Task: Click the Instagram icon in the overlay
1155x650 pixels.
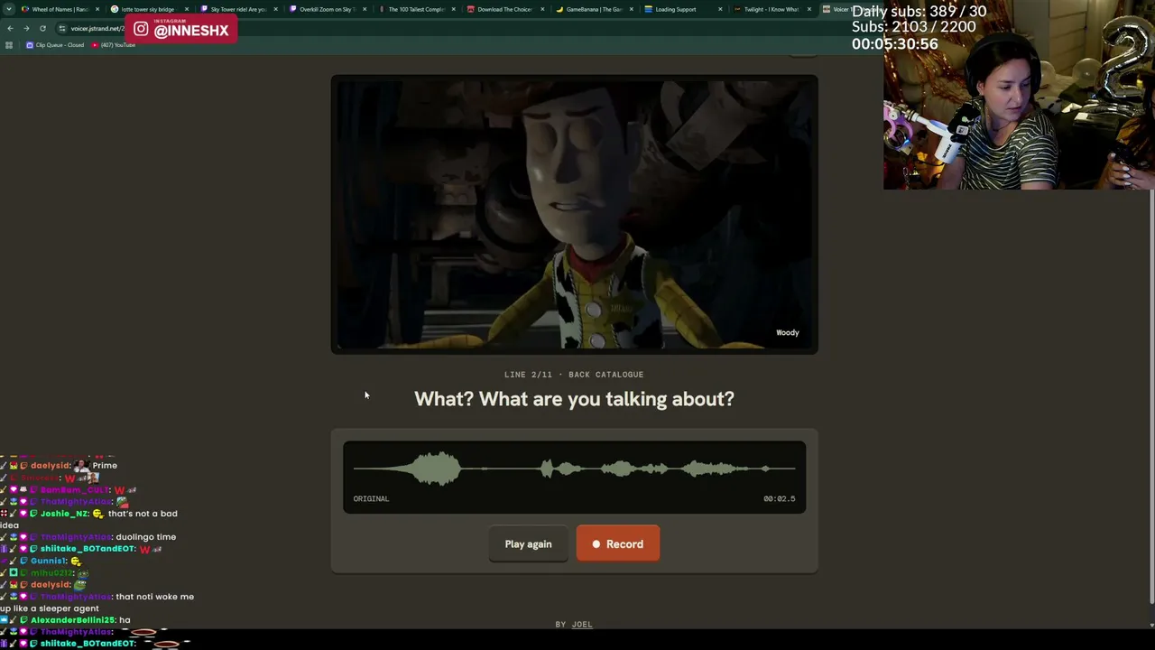Action: (141, 30)
